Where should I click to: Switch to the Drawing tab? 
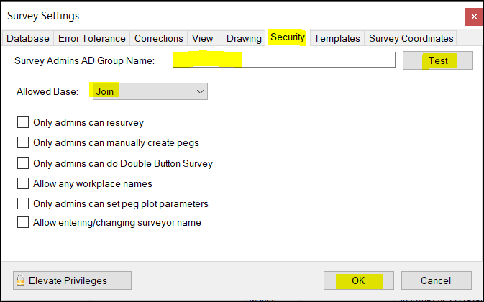point(244,38)
